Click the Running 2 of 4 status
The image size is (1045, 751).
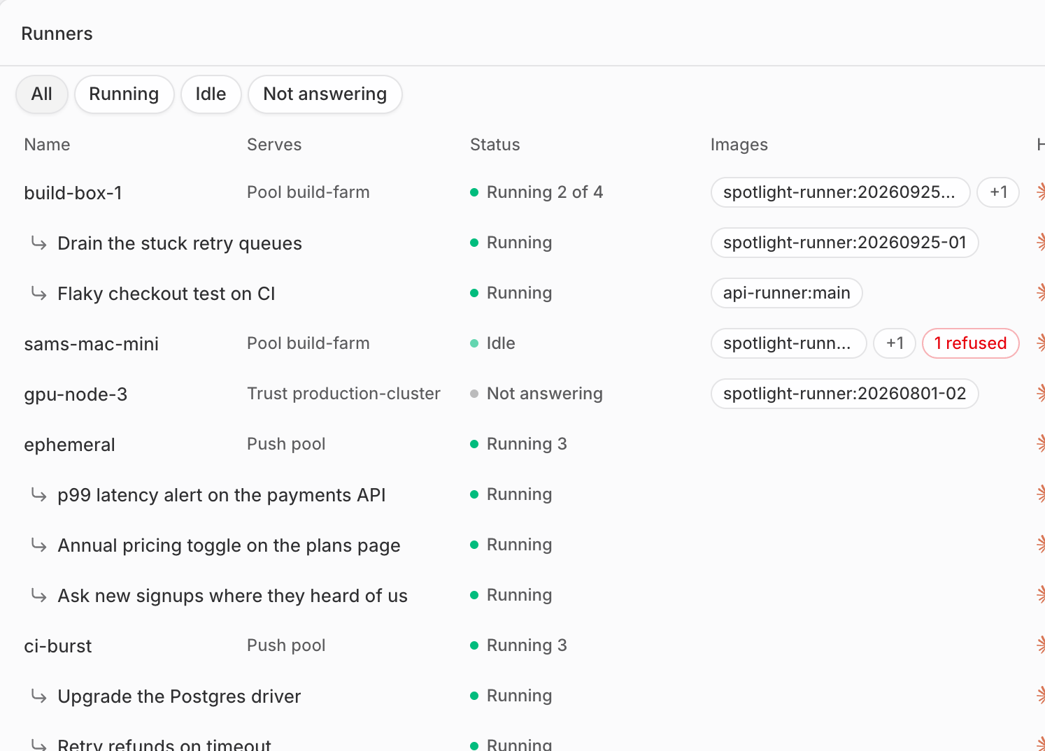coord(536,192)
